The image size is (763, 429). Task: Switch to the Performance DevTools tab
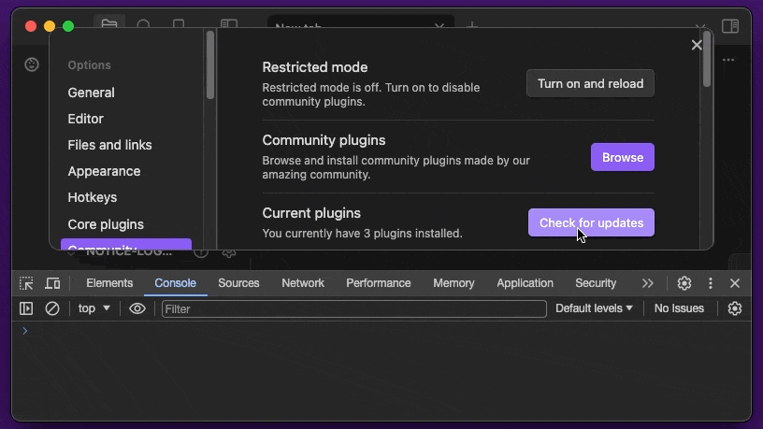click(378, 283)
